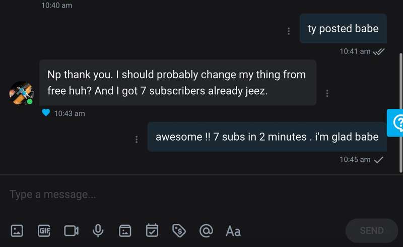Schedule message with the calendar check icon
The image size is (403, 247).
pyautogui.click(x=152, y=230)
